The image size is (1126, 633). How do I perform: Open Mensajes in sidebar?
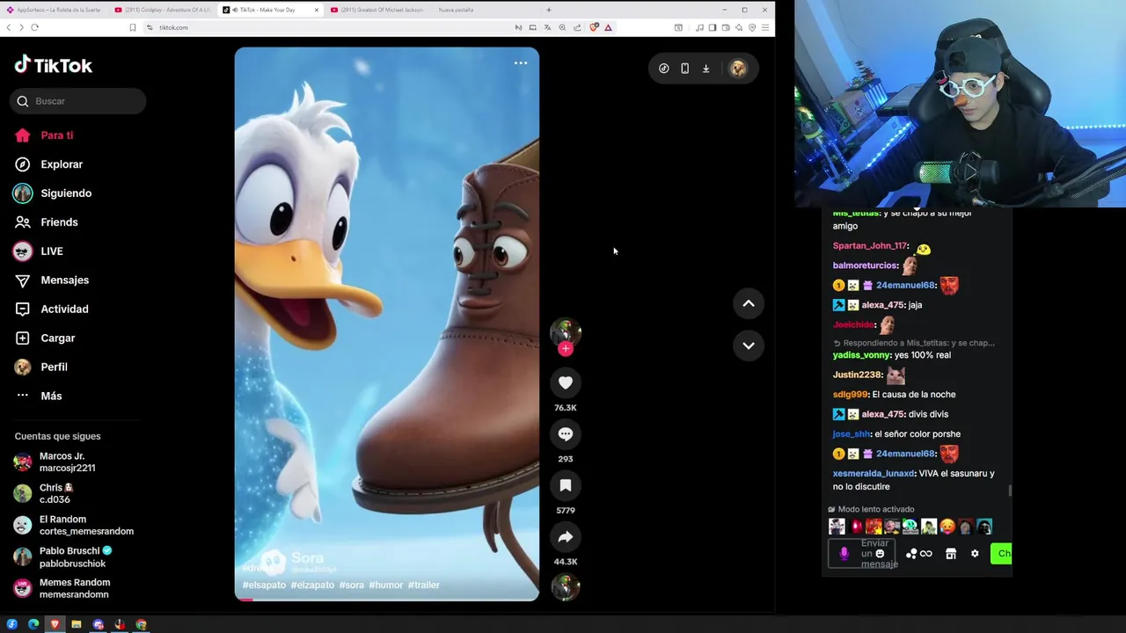pos(52,280)
